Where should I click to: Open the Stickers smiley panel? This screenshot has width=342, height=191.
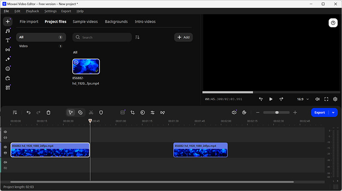pos(8,69)
